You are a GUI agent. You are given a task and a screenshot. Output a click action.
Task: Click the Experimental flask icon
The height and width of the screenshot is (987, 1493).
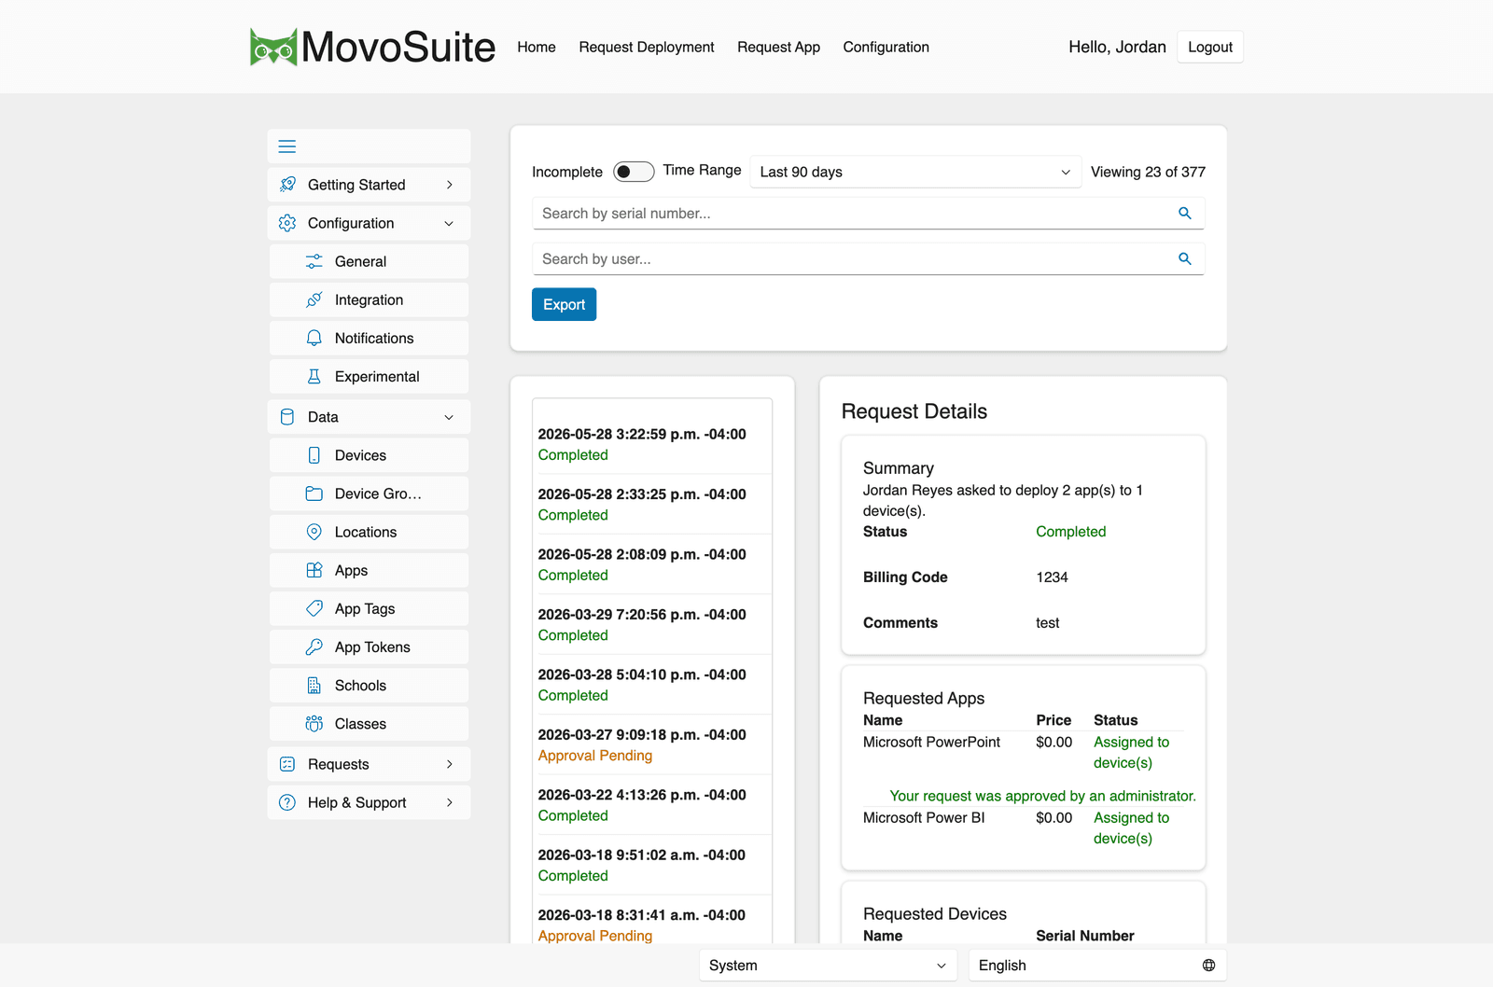(314, 376)
